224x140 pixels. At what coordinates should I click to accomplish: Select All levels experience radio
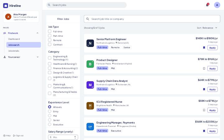tap(49, 107)
